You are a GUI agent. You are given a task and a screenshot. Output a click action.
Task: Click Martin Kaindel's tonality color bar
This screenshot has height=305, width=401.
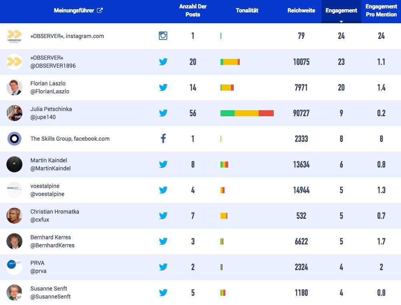(224, 164)
